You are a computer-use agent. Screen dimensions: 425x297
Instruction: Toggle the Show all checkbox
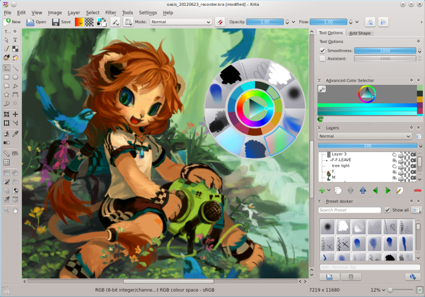387,210
